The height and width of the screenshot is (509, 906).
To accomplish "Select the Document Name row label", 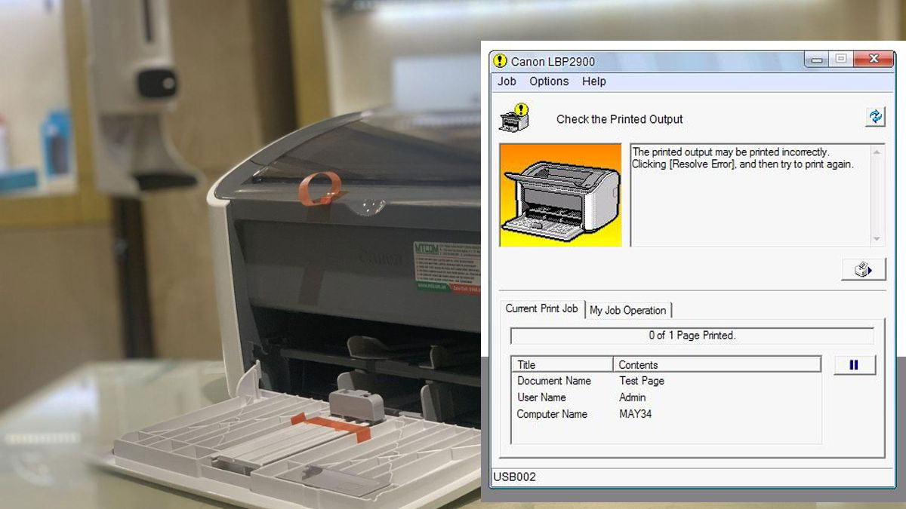I will [554, 381].
